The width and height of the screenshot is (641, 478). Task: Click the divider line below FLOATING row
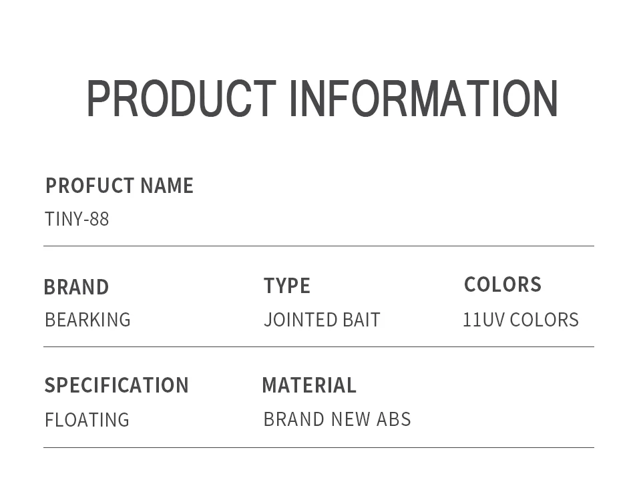pyautogui.click(x=318, y=447)
